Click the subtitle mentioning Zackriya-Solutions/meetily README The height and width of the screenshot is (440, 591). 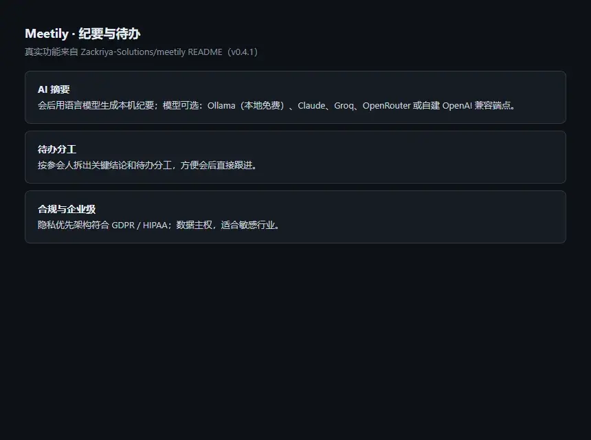point(142,52)
